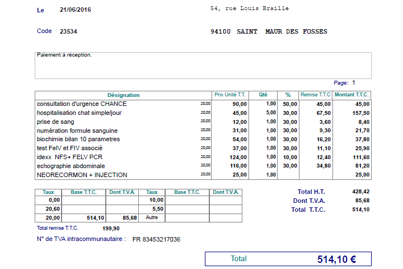The width and height of the screenshot is (403, 269).
Task: Click the Montant T.T.C. column header
Action: tap(352, 95)
